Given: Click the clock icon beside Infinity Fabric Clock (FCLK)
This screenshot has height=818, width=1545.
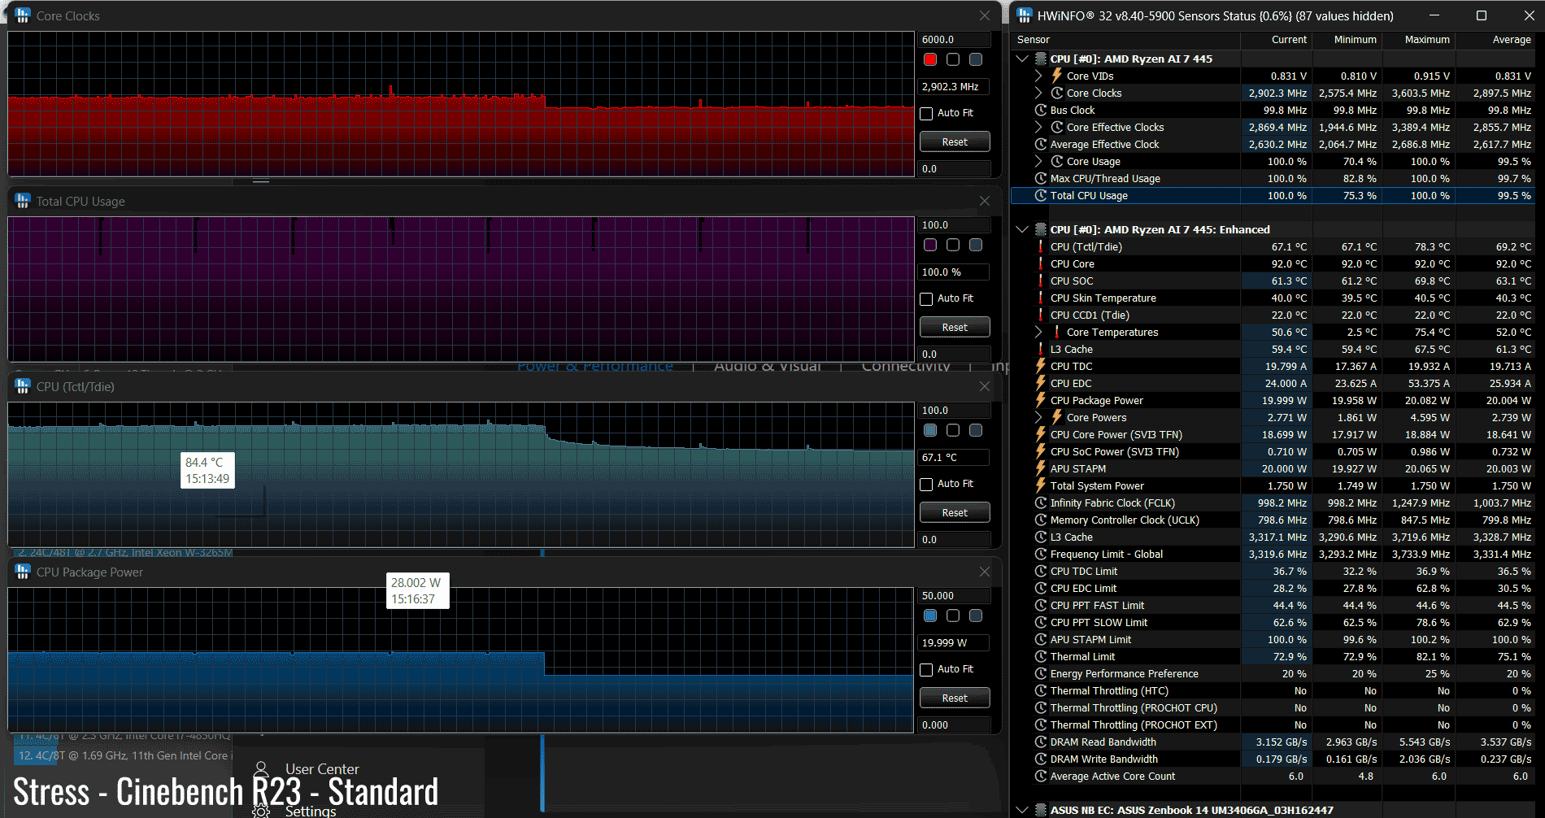Looking at the screenshot, I should point(1040,503).
